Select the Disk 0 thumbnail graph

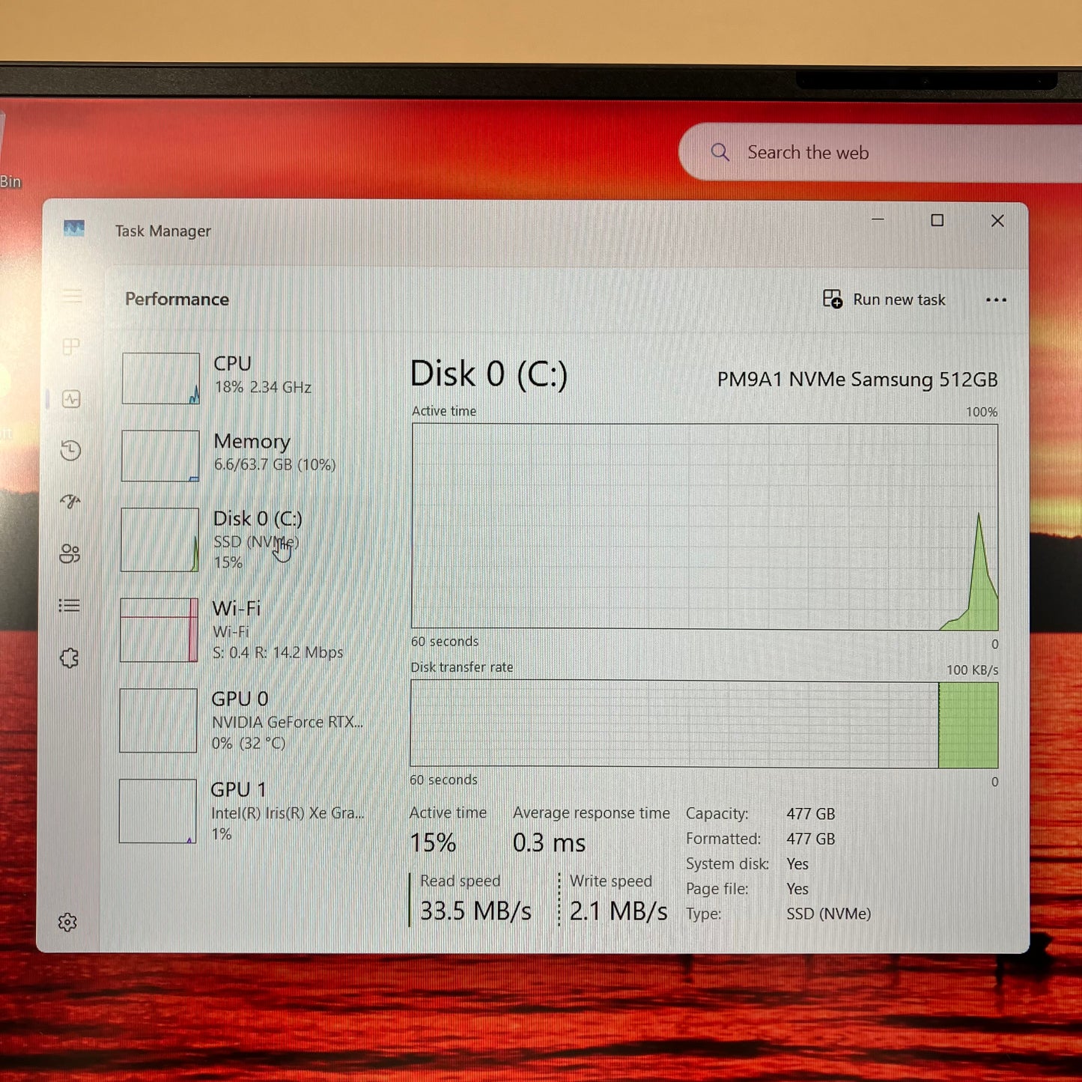point(159,539)
